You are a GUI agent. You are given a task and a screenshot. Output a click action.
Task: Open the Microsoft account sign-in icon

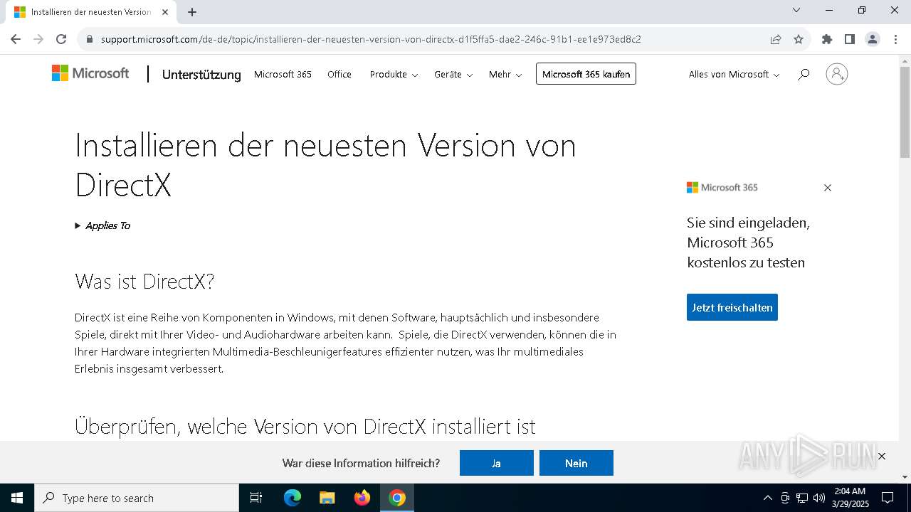point(837,74)
